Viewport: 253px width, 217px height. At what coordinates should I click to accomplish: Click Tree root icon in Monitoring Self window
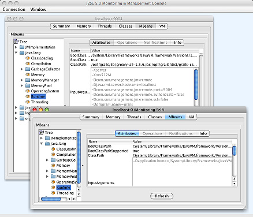click(42, 132)
